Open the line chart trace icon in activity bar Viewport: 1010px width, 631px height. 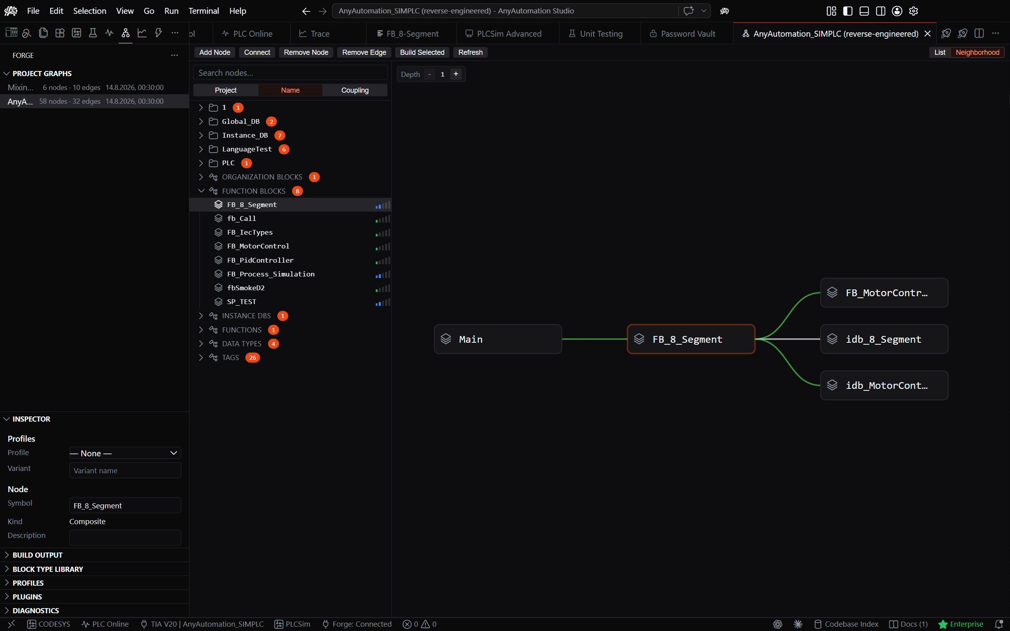point(142,33)
